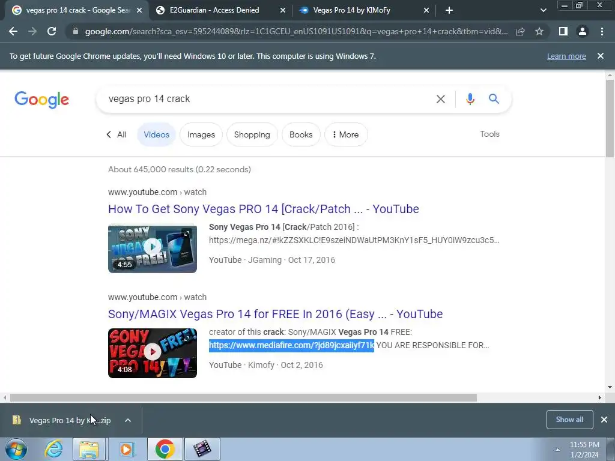Viewport: 615px width, 461px height.
Task: Open the Chrome side panel
Action: [x=563, y=31]
